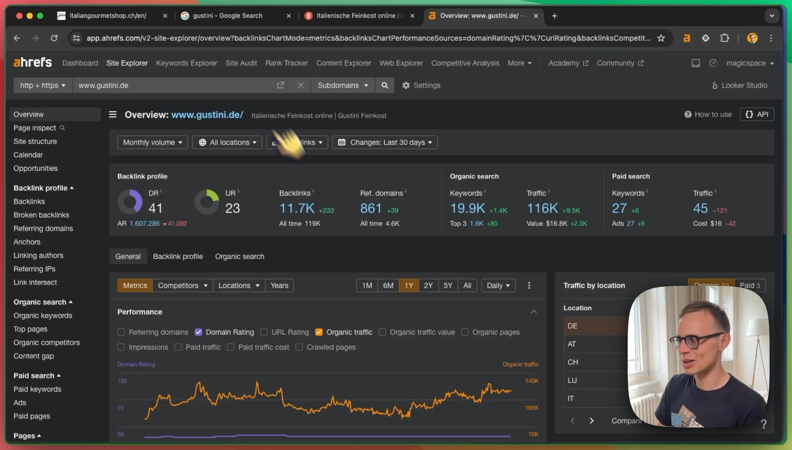Enable the Organic traffic value checkbox
Screen dimensions: 792x450
382,332
